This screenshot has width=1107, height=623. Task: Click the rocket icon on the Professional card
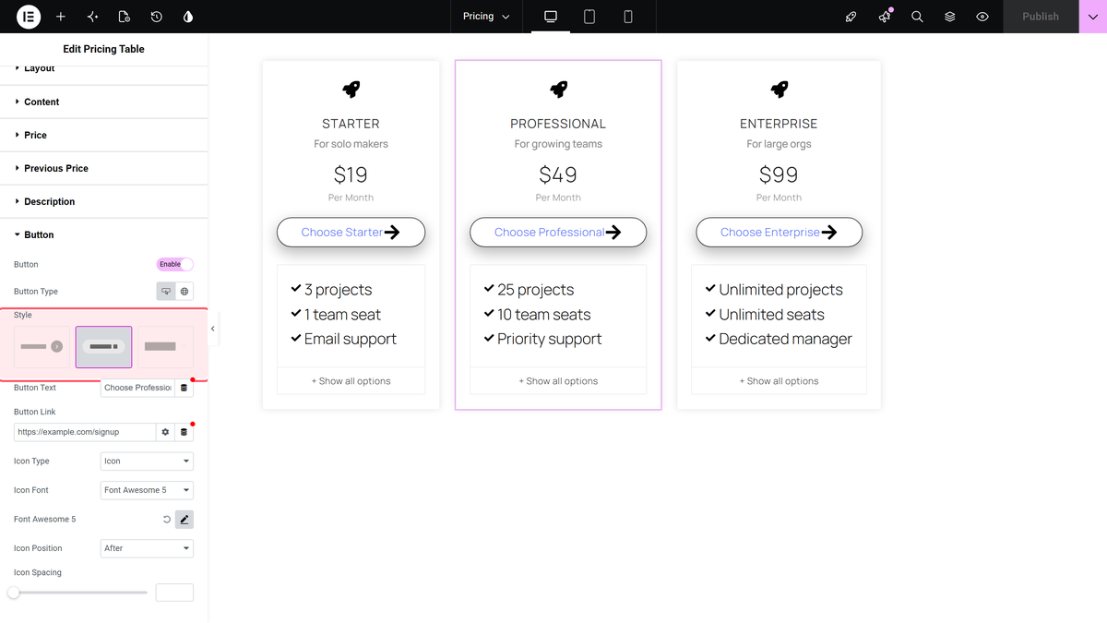point(558,89)
